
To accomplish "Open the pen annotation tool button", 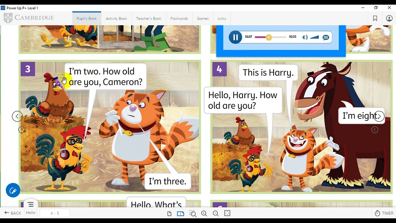I will pyautogui.click(x=13, y=190).
